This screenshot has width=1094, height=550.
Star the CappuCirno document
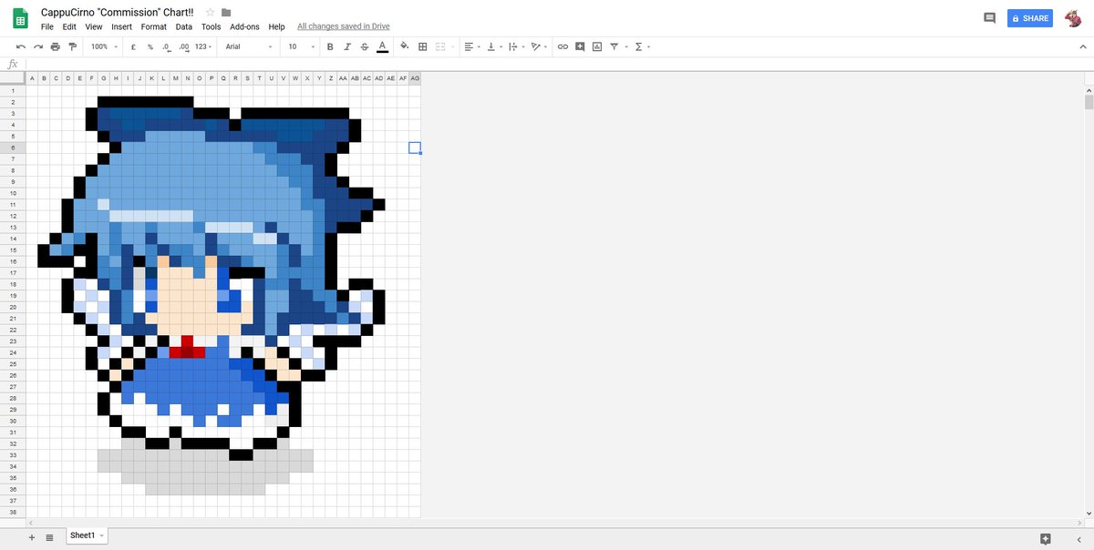(210, 12)
